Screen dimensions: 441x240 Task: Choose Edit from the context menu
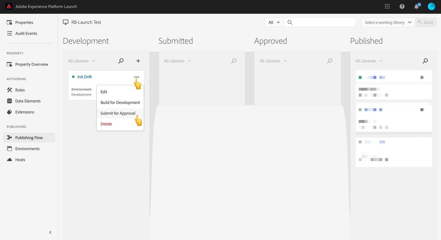pos(120,92)
